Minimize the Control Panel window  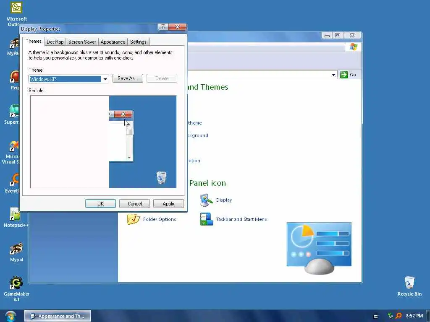click(327, 35)
